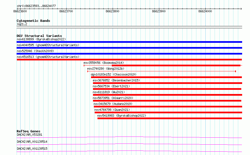Open gene transcript DACH2|NM_001139515 label
The height and width of the screenshot is (155, 250).
click(x=32, y=149)
